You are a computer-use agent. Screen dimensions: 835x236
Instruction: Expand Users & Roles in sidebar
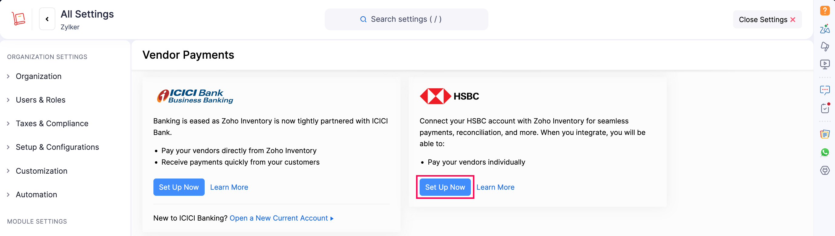pos(40,100)
